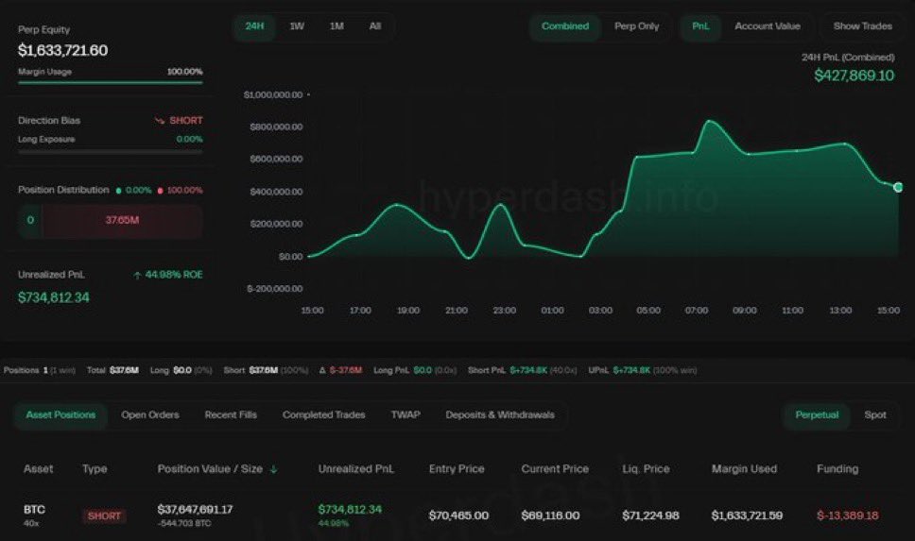Click the Margin Usage progress bar
Screen dimensions: 915x541
111,83
